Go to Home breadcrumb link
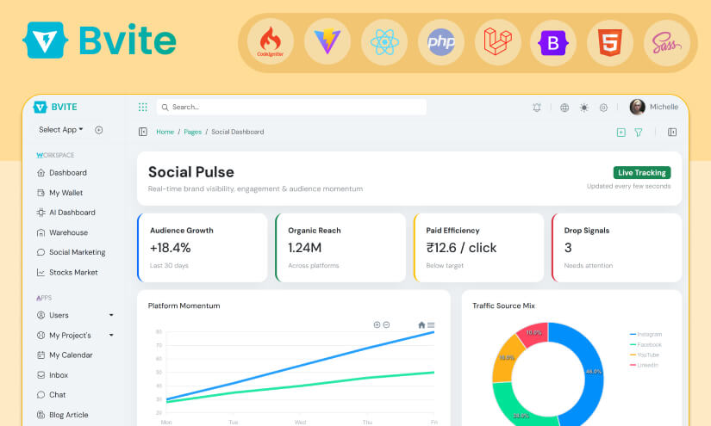711x426 pixels. pos(165,132)
